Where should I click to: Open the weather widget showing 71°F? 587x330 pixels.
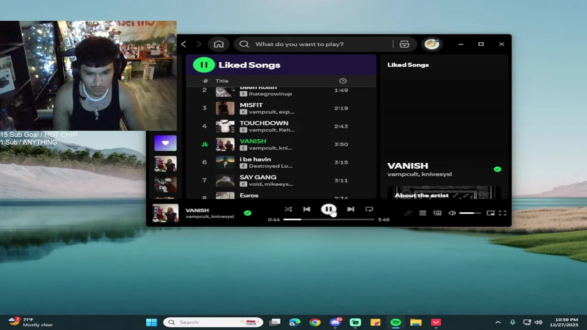pos(30,322)
